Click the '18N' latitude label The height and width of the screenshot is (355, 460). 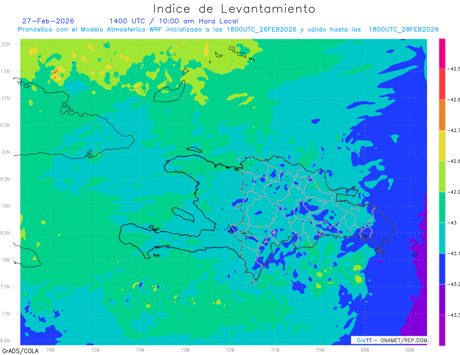coord(6,260)
